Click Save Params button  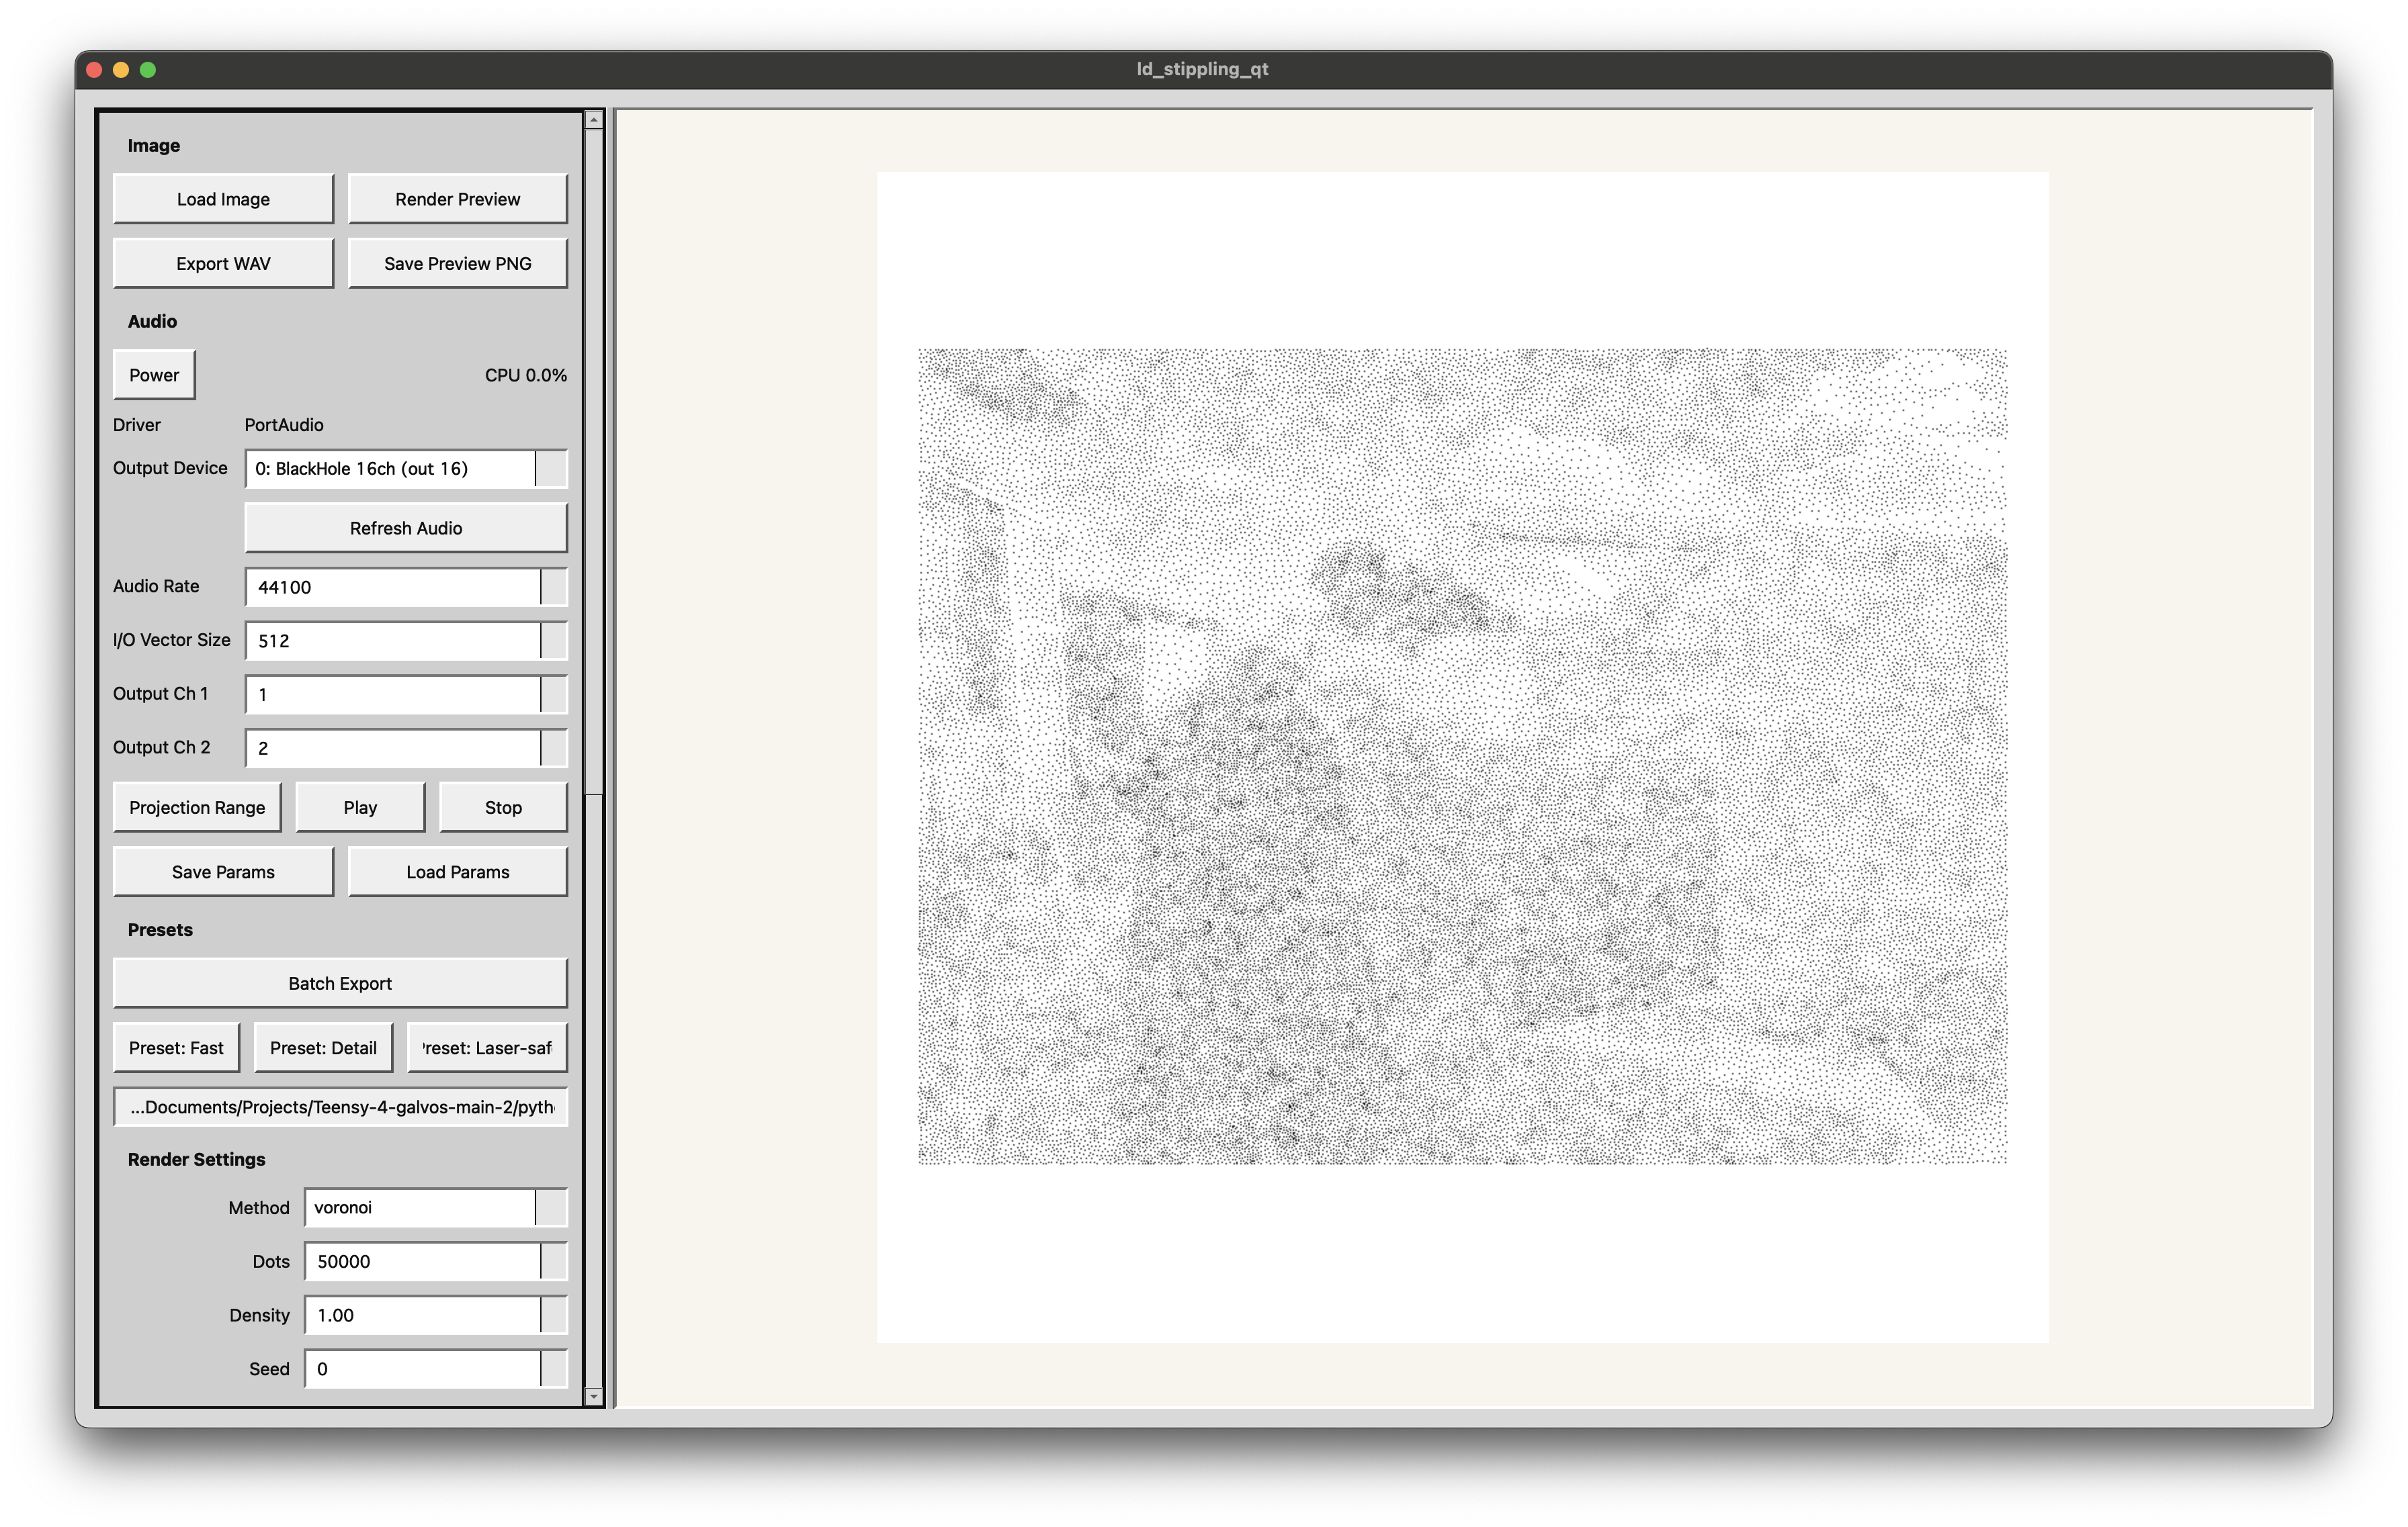[x=223, y=872]
